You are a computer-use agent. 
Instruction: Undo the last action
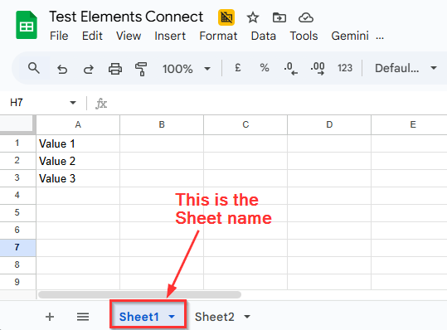tap(62, 69)
